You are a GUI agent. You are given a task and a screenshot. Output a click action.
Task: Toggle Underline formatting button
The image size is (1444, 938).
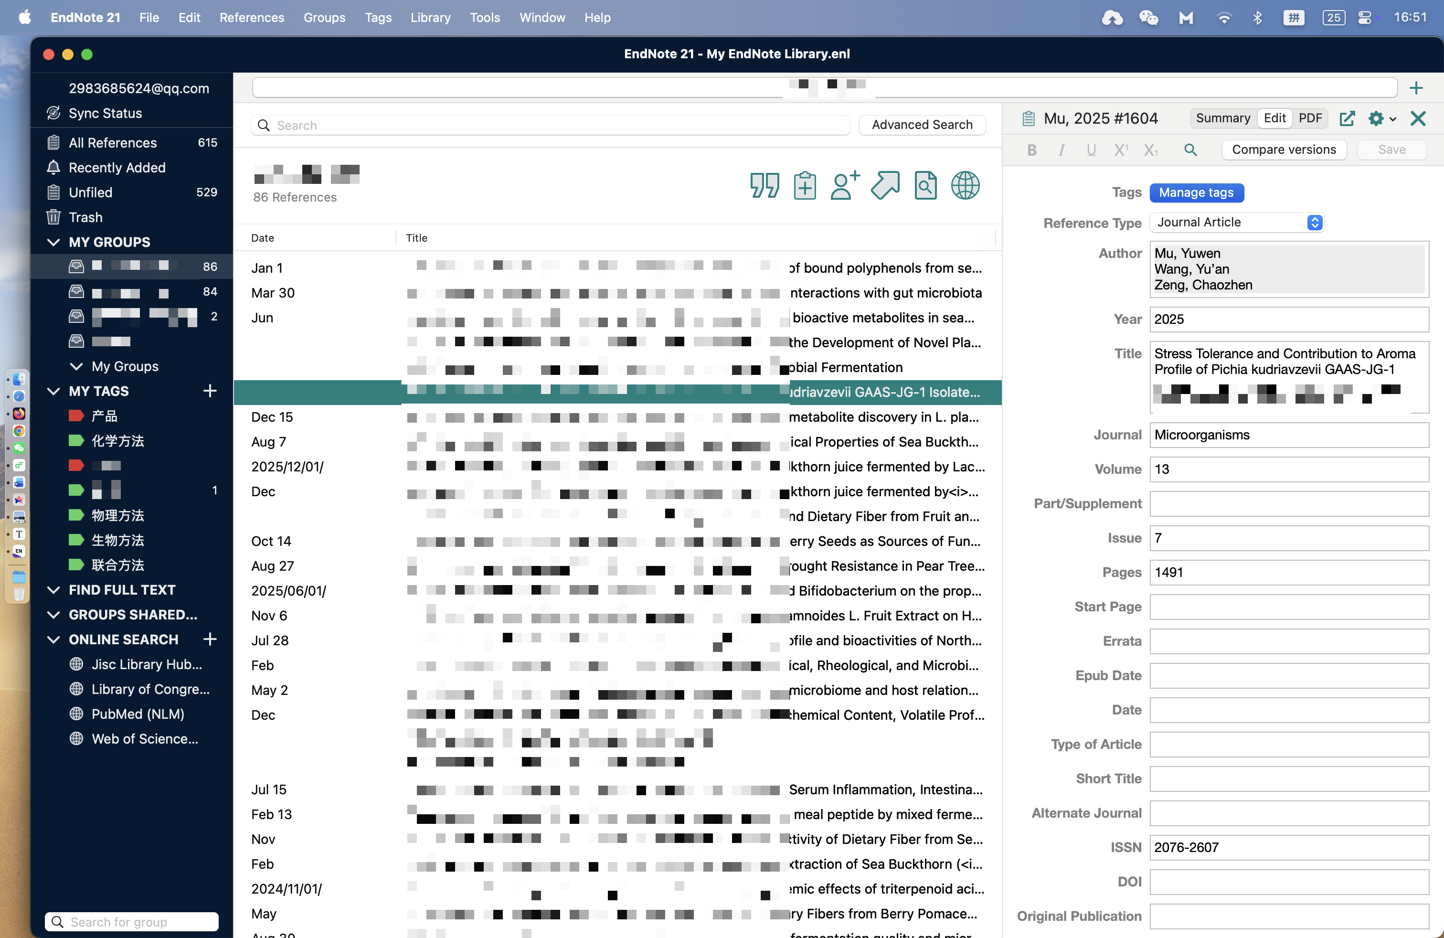(1091, 150)
